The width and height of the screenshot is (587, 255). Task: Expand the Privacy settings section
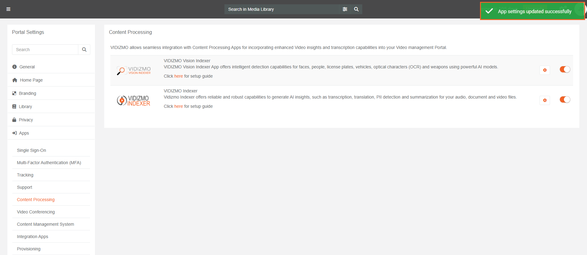(x=26, y=120)
